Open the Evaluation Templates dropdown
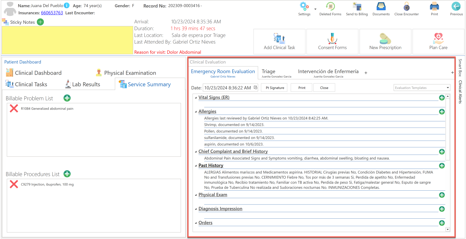The width and height of the screenshot is (466, 239). click(x=448, y=88)
